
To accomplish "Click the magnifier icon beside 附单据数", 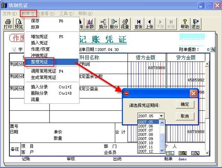I will pos(212,49).
